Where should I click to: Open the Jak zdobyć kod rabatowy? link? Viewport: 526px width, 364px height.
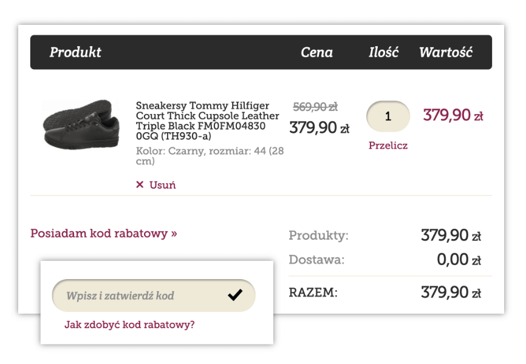tap(129, 325)
